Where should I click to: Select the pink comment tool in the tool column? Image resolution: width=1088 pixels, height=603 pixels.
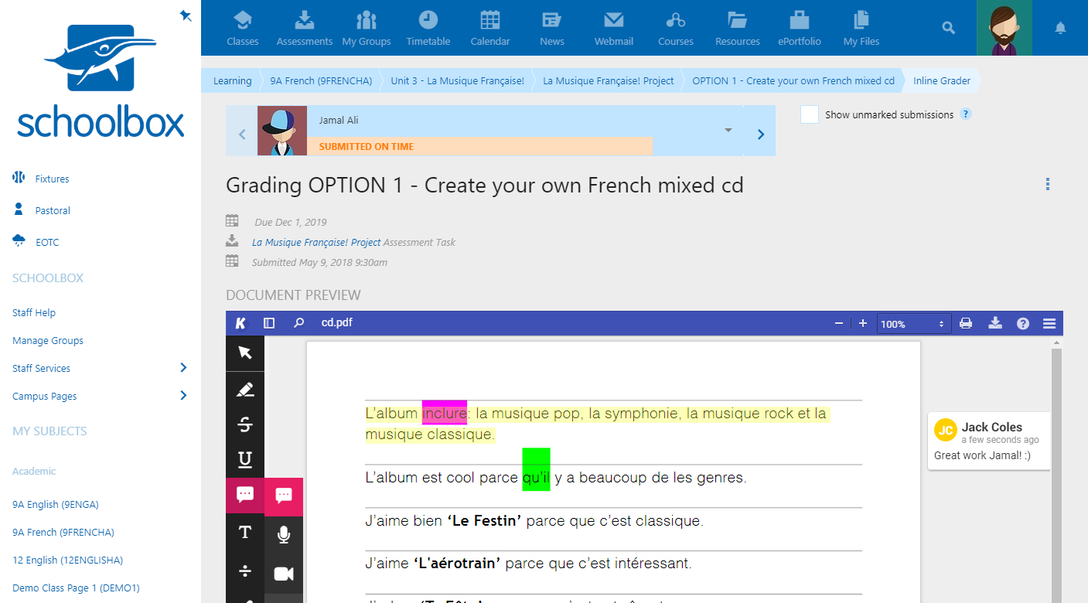[245, 496]
